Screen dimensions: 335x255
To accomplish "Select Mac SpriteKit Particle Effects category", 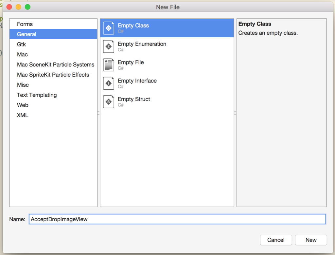I will (53, 75).
